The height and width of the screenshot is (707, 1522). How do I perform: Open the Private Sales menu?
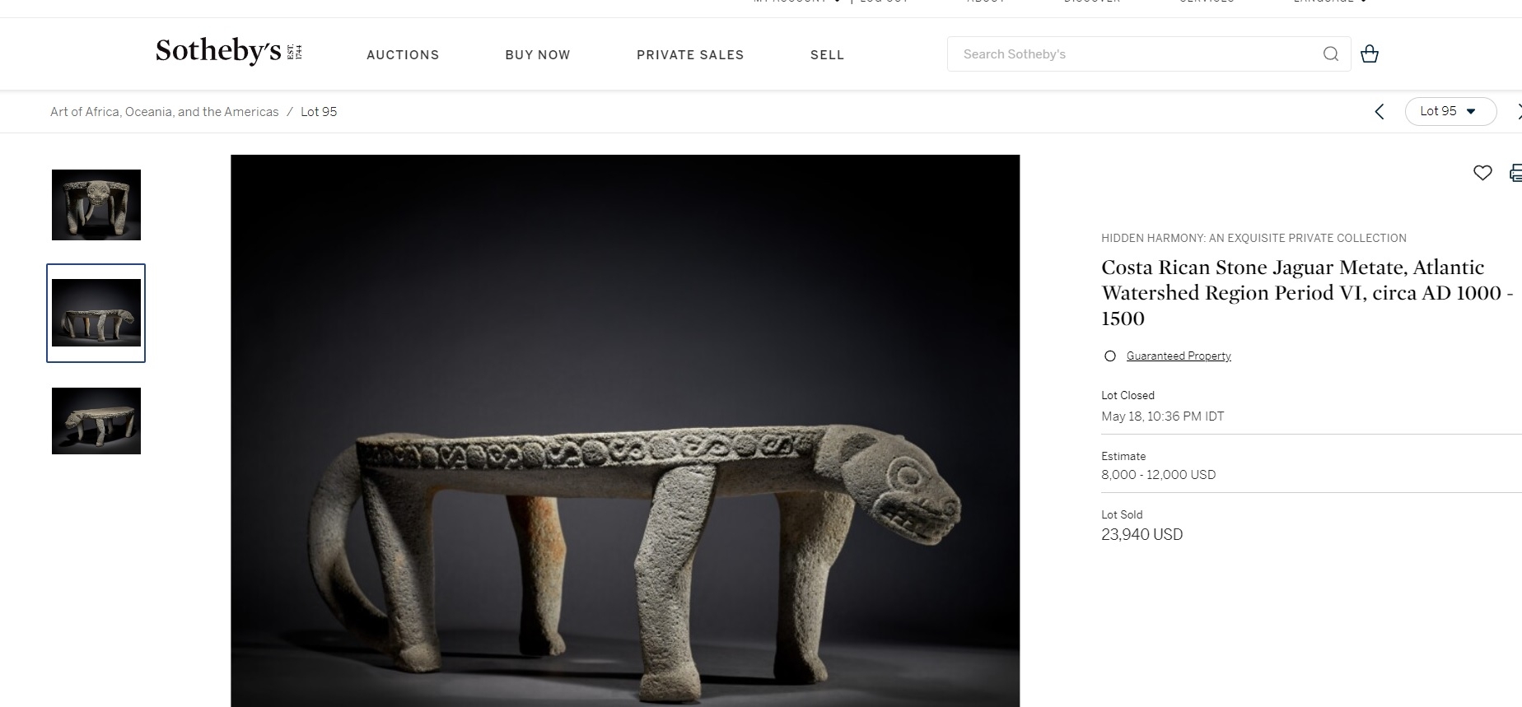click(690, 55)
